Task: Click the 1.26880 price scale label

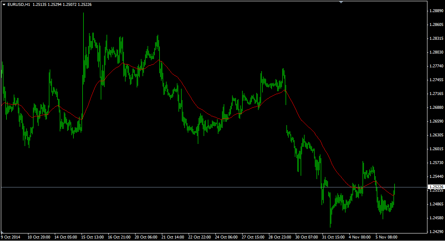Action: (x=436, y=108)
